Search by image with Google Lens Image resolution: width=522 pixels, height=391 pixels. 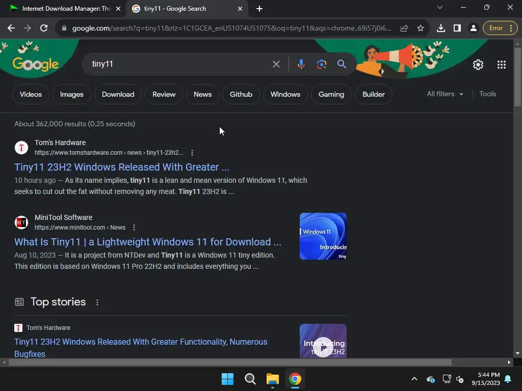point(321,64)
